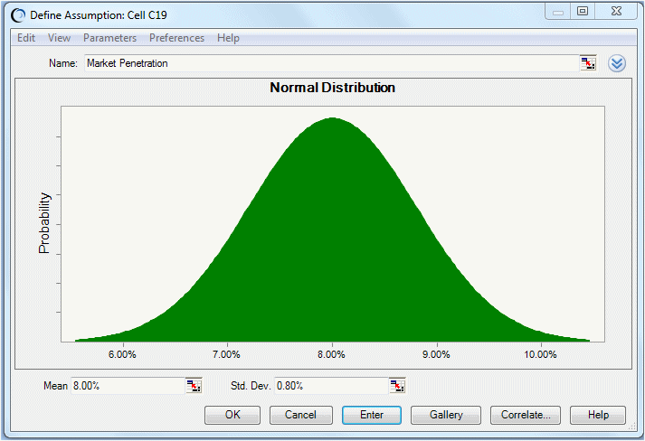Click the 8.00% label on the chart axis
This screenshot has width=645, height=441.
332,354
